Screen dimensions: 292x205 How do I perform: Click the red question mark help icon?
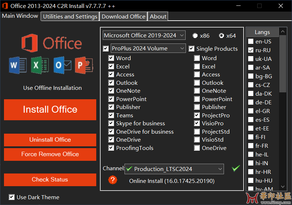[x=113, y=180]
